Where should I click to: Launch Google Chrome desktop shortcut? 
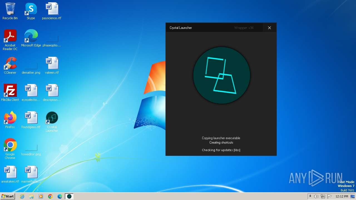pyautogui.click(x=10, y=149)
